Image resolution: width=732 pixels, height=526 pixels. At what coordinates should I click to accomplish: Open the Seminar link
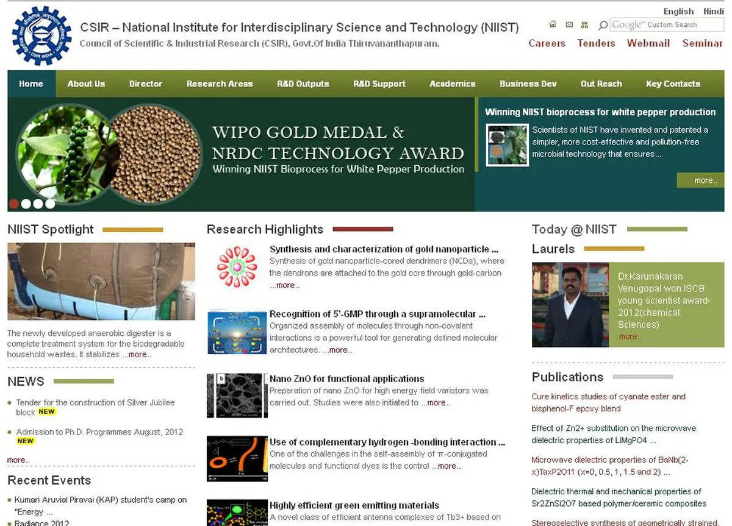702,43
